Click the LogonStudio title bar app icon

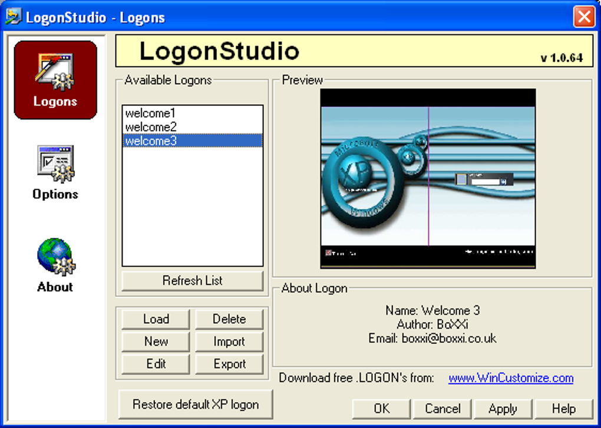tap(13, 17)
